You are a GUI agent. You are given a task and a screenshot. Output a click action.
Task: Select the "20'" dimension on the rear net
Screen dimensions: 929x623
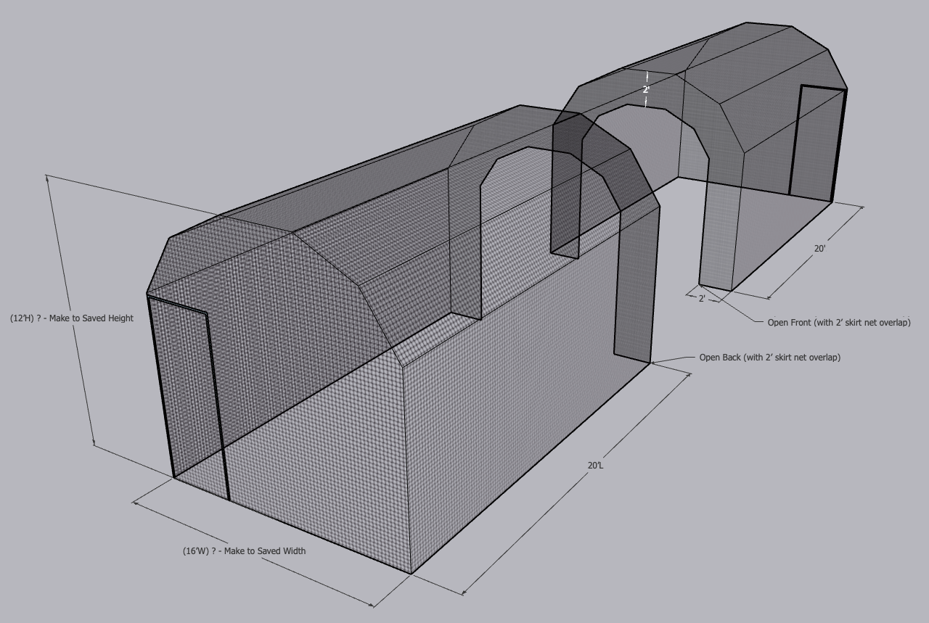(x=819, y=249)
